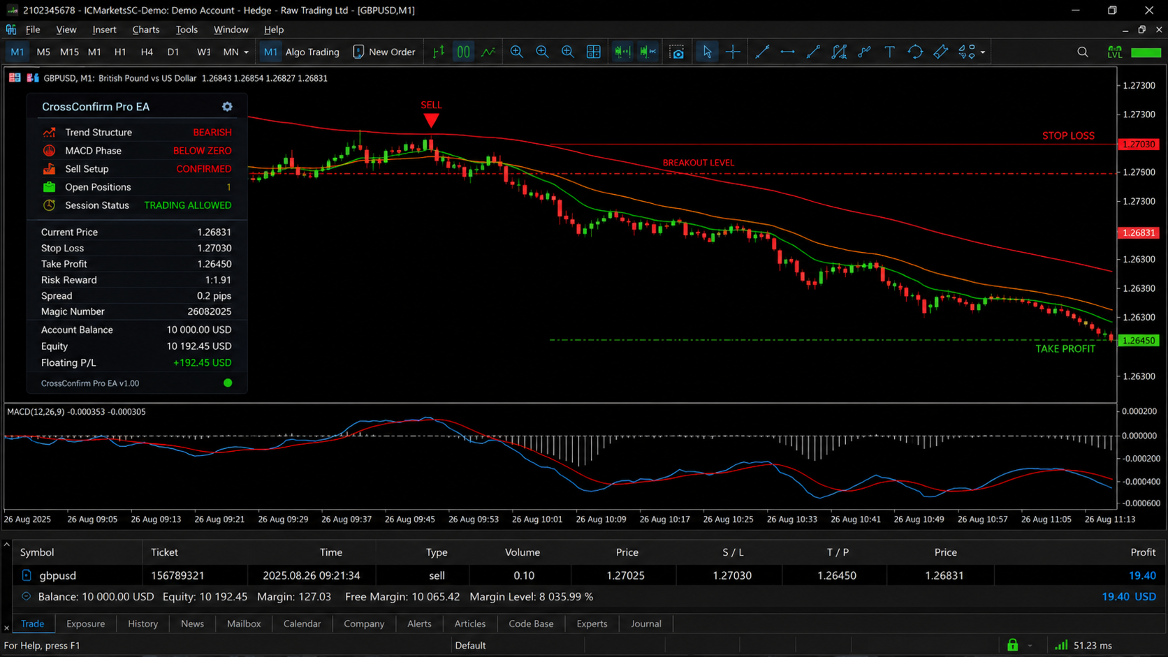Switch chart to line chart style
The image size is (1168, 657).
489,52
